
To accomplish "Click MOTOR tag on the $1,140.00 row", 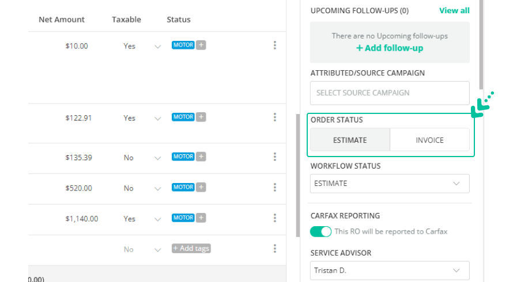I will pyautogui.click(x=183, y=218).
